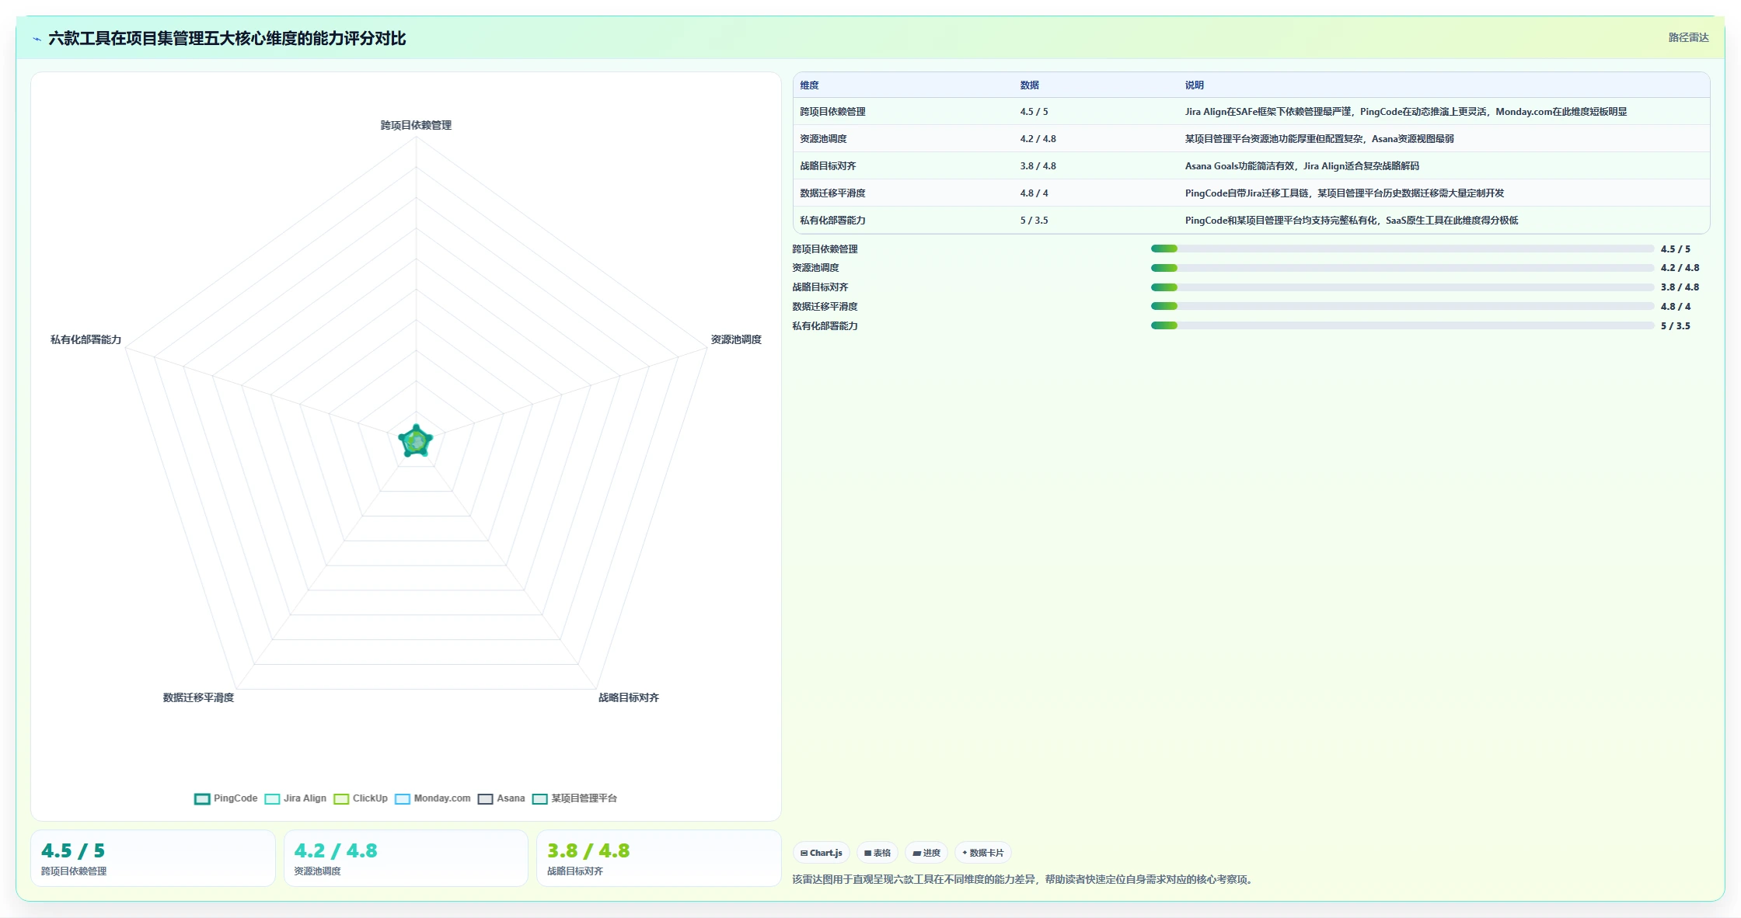Click the 进度 tag chip
The height and width of the screenshot is (918, 1741).
click(x=926, y=853)
